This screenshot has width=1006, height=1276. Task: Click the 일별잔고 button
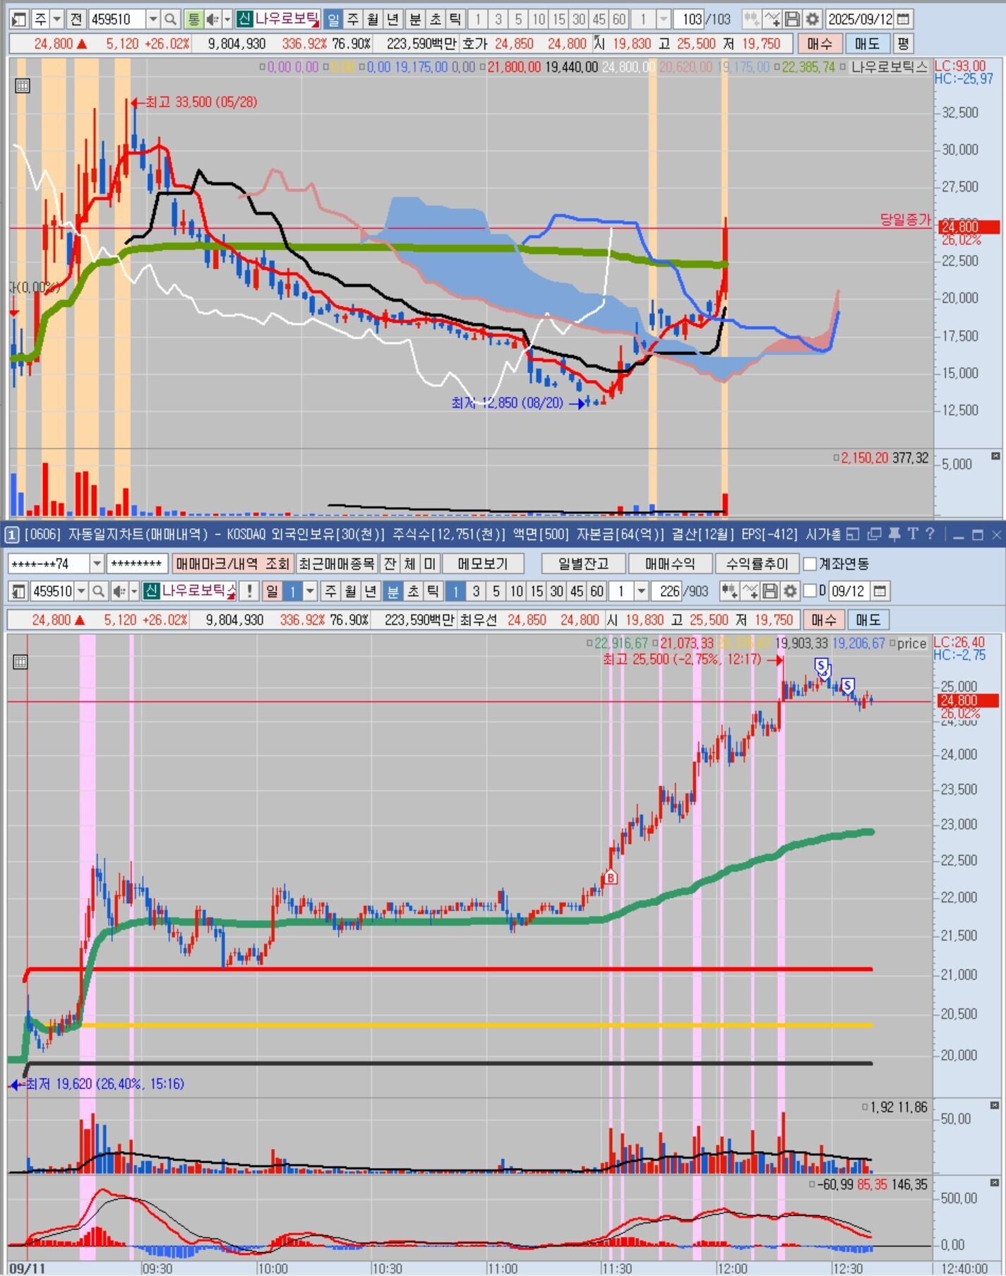[x=583, y=564]
